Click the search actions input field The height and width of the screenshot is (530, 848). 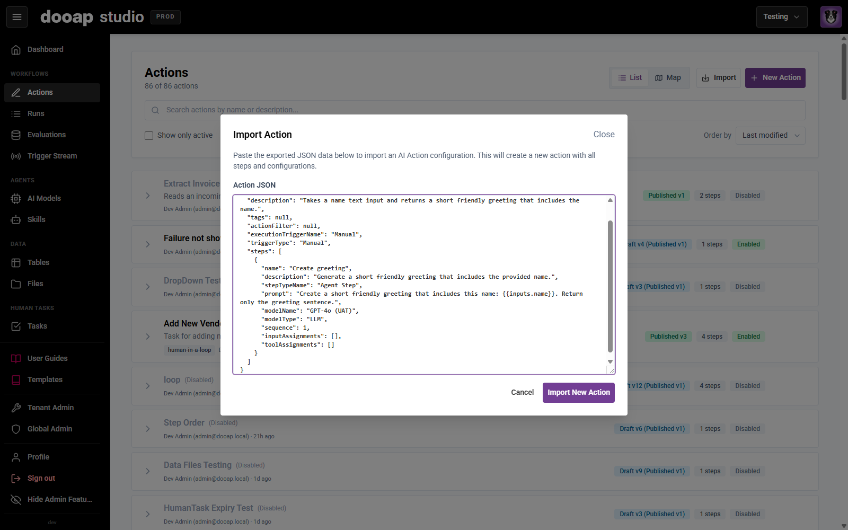click(x=475, y=110)
